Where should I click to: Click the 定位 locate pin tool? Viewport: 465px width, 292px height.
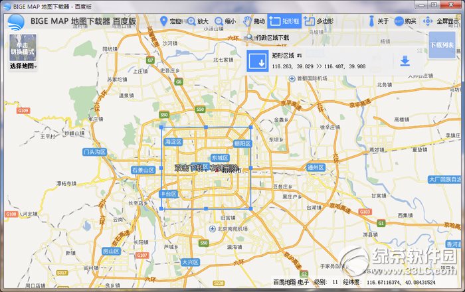point(170,21)
